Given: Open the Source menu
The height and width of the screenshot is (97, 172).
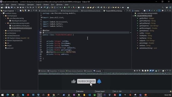Looking at the screenshot, I should 14,5.
